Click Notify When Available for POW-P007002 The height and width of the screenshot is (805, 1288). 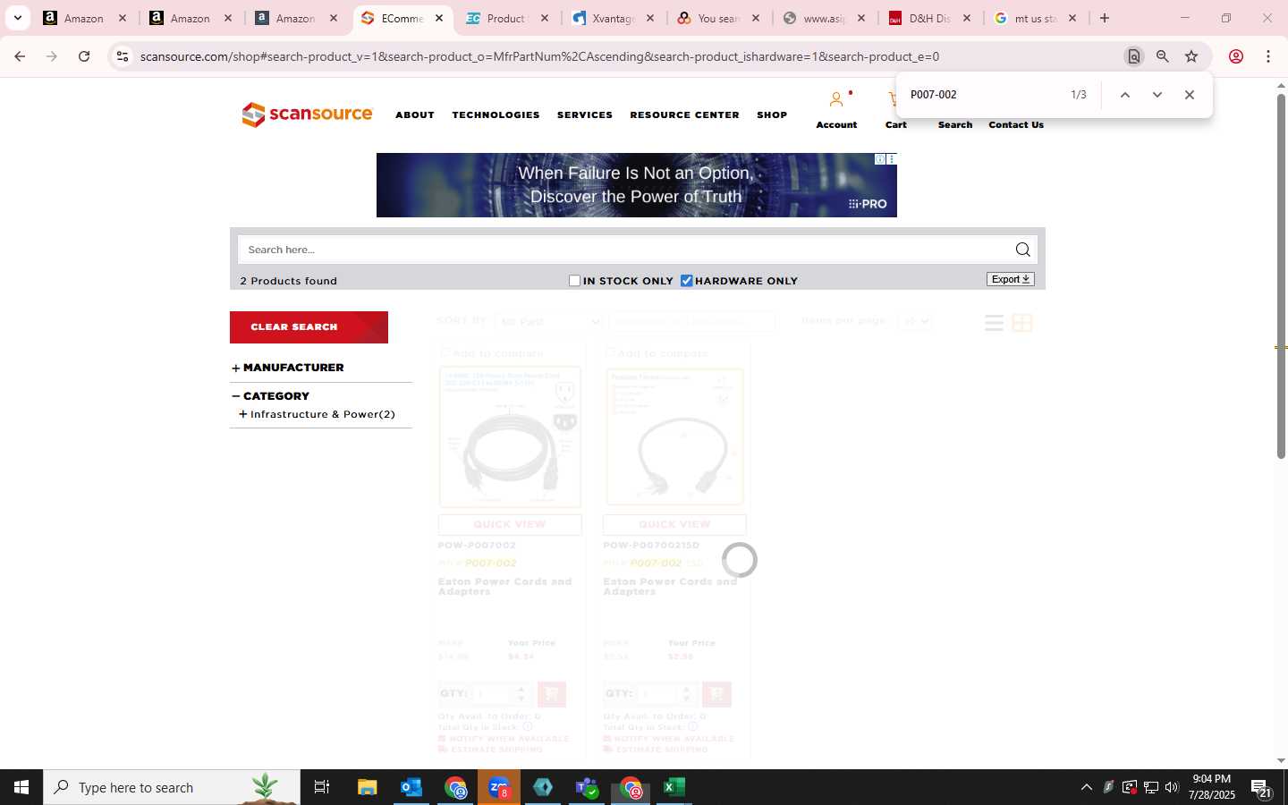504,739
